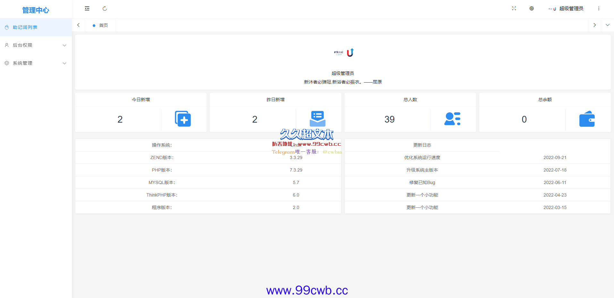The width and height of the screenshot is (614, 298).
Task: Click PHP版本 value 7.3.29
Action: click(x=296, y=170)
